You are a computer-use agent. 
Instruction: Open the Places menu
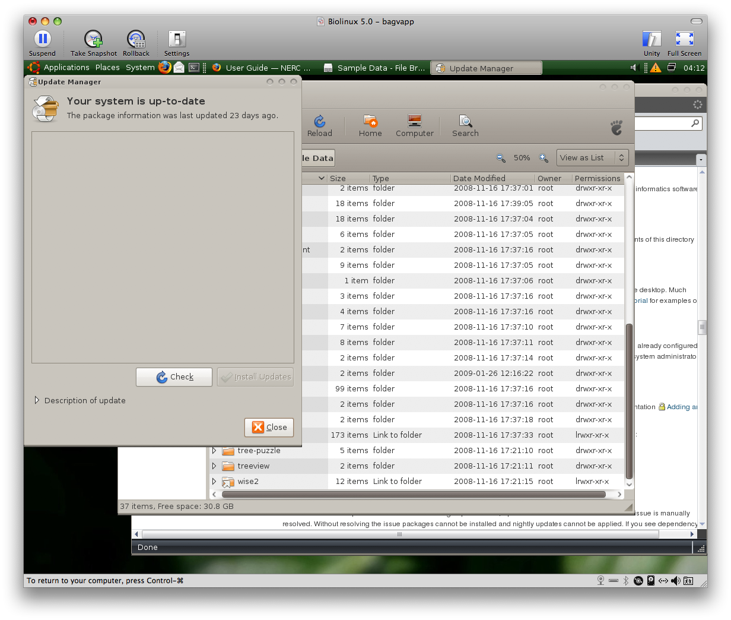[x=107, y=68]
